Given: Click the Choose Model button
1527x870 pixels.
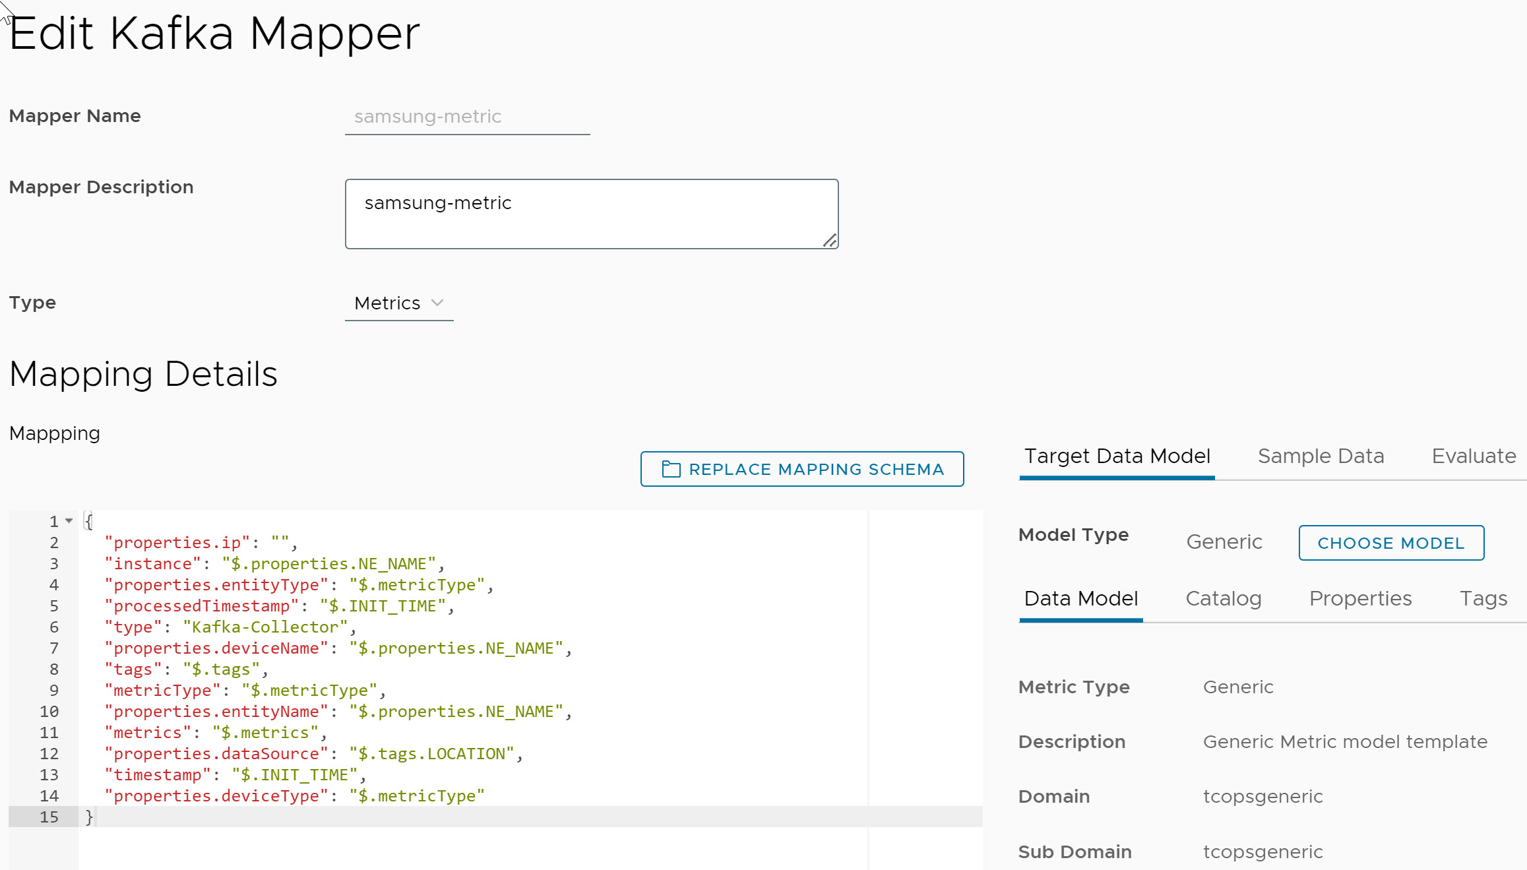Looking at the screenshot, I should (x=1390, y=543).
